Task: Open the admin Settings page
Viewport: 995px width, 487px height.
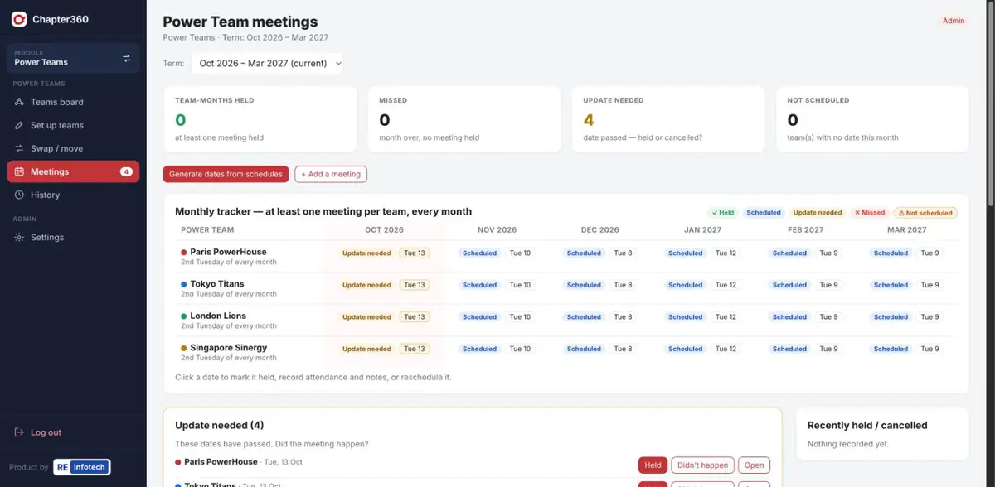Action: 73,237
